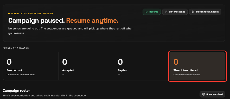Screen dimensions: 230x99
Task: Click the WARM INTRO CAMPAIGN · PAUSED label
Action: coord(32,14)
